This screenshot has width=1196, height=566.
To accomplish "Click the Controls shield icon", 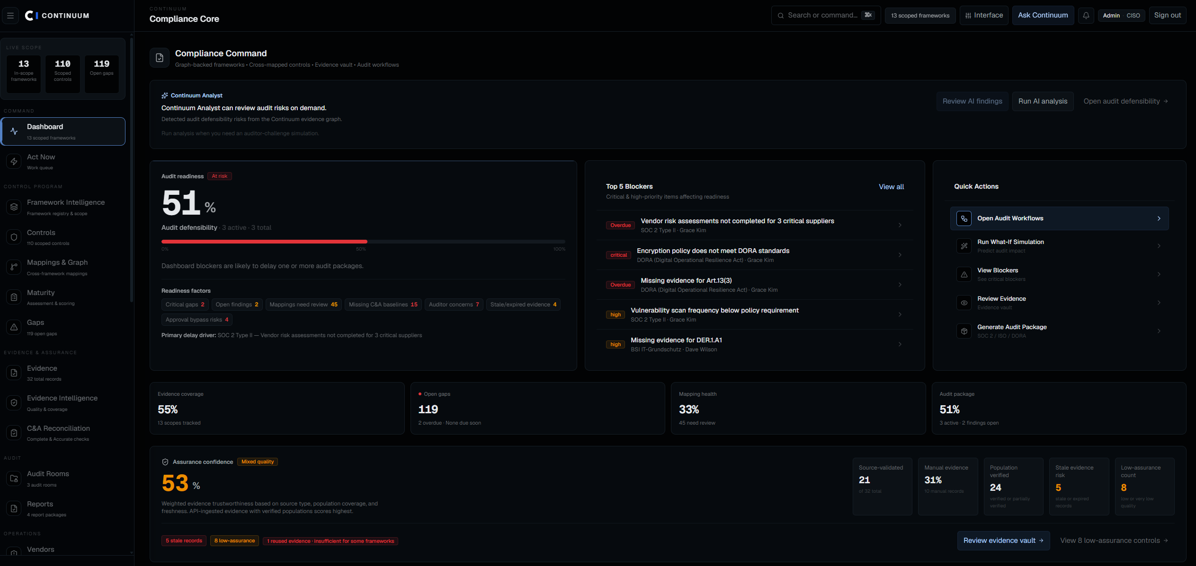I will click(14, 237).
